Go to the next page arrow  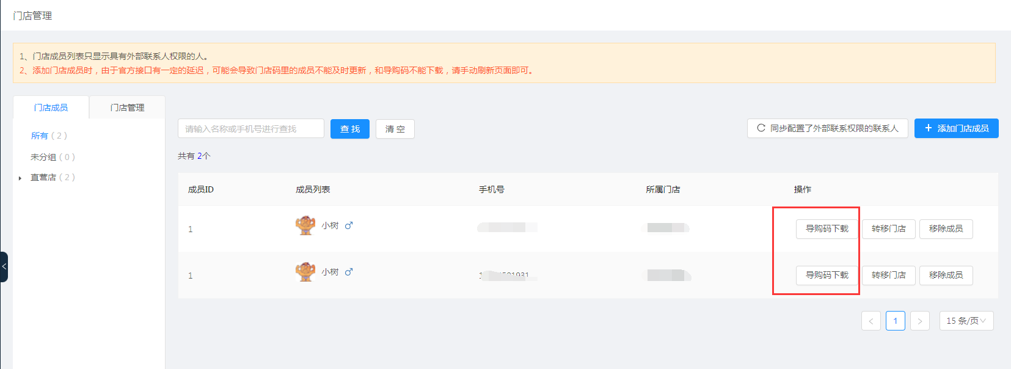(920, 321)
